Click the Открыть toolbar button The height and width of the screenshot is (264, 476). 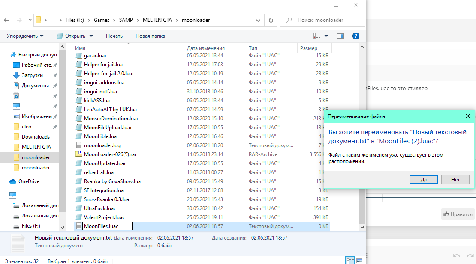coord(72,36)
